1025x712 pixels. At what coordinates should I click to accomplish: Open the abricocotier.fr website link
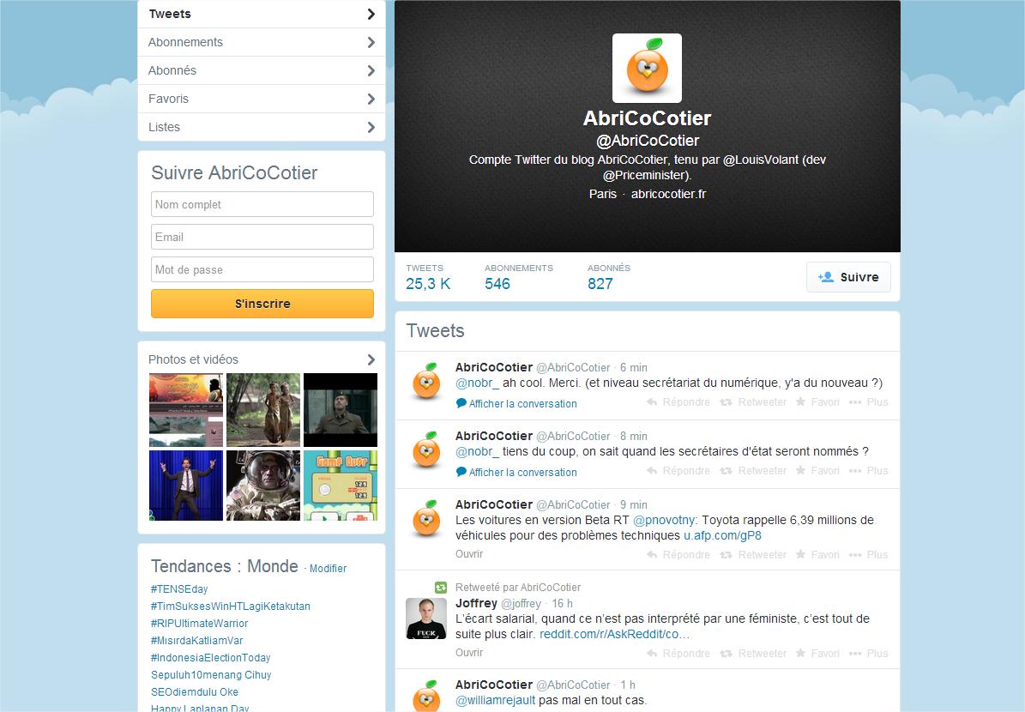(668, 194)
